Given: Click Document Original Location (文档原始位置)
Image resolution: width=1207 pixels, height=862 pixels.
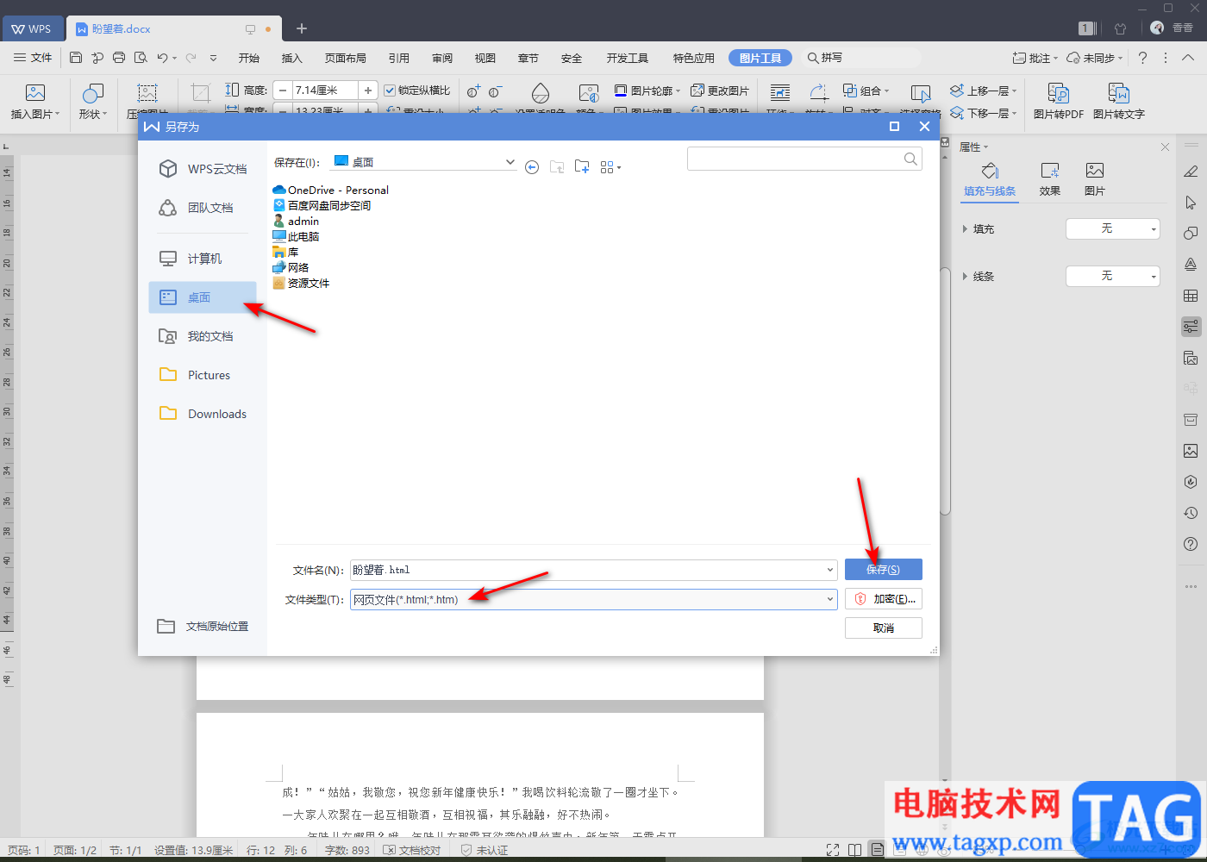Looking at the screenshot, I should tap(203, 627).
